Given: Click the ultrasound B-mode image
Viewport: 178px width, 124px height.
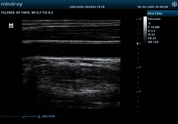Looking at the screenshot, I should (71, 64).
